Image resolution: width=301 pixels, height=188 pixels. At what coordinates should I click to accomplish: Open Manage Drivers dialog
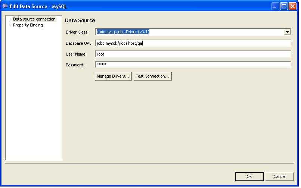tap(113, 76)
